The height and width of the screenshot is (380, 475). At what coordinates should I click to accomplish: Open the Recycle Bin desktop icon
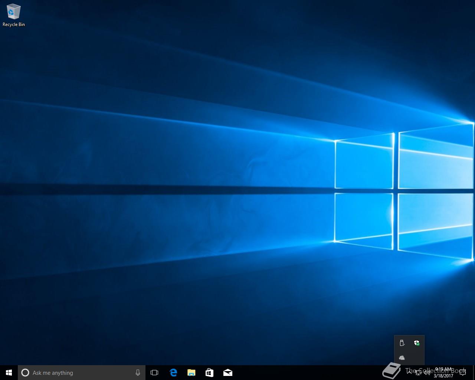click(14, 15)
